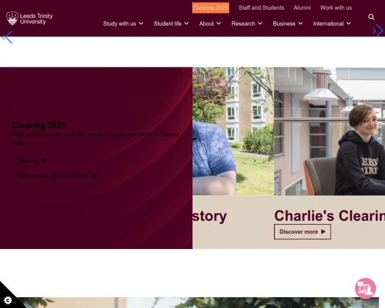The width and height of the screenshot is (385, 308).
Task: Follow the Work with us link
Action: tap(336, 8)
